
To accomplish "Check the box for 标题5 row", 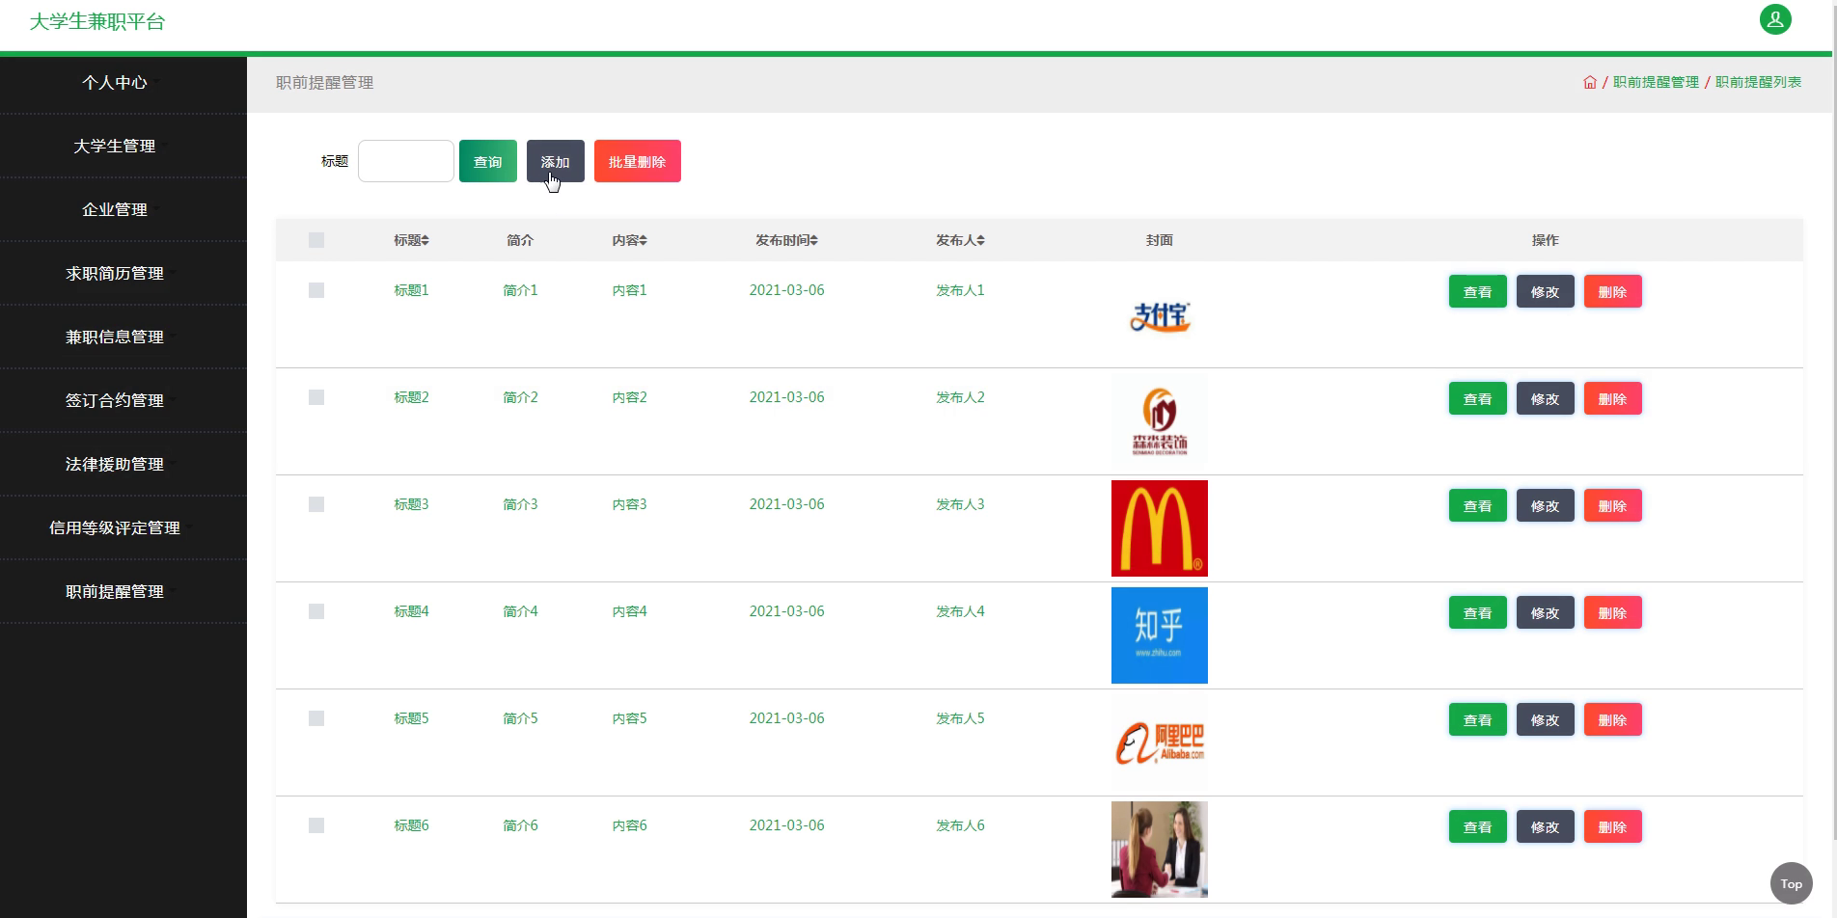I will 316,718.
